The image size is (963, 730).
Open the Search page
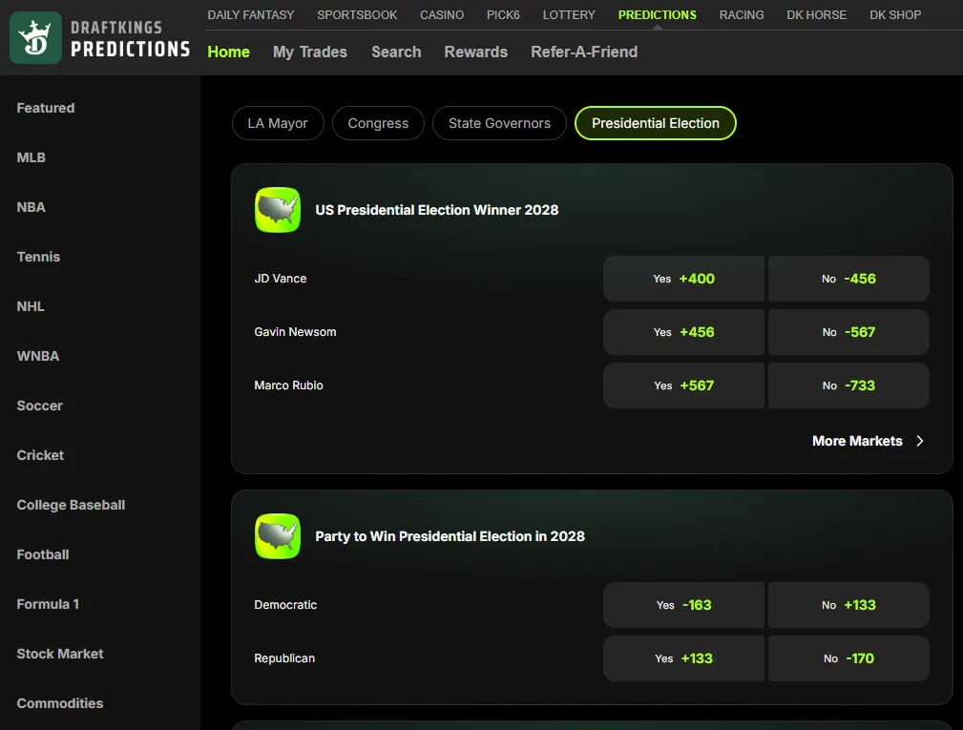(x=396, y=52)
